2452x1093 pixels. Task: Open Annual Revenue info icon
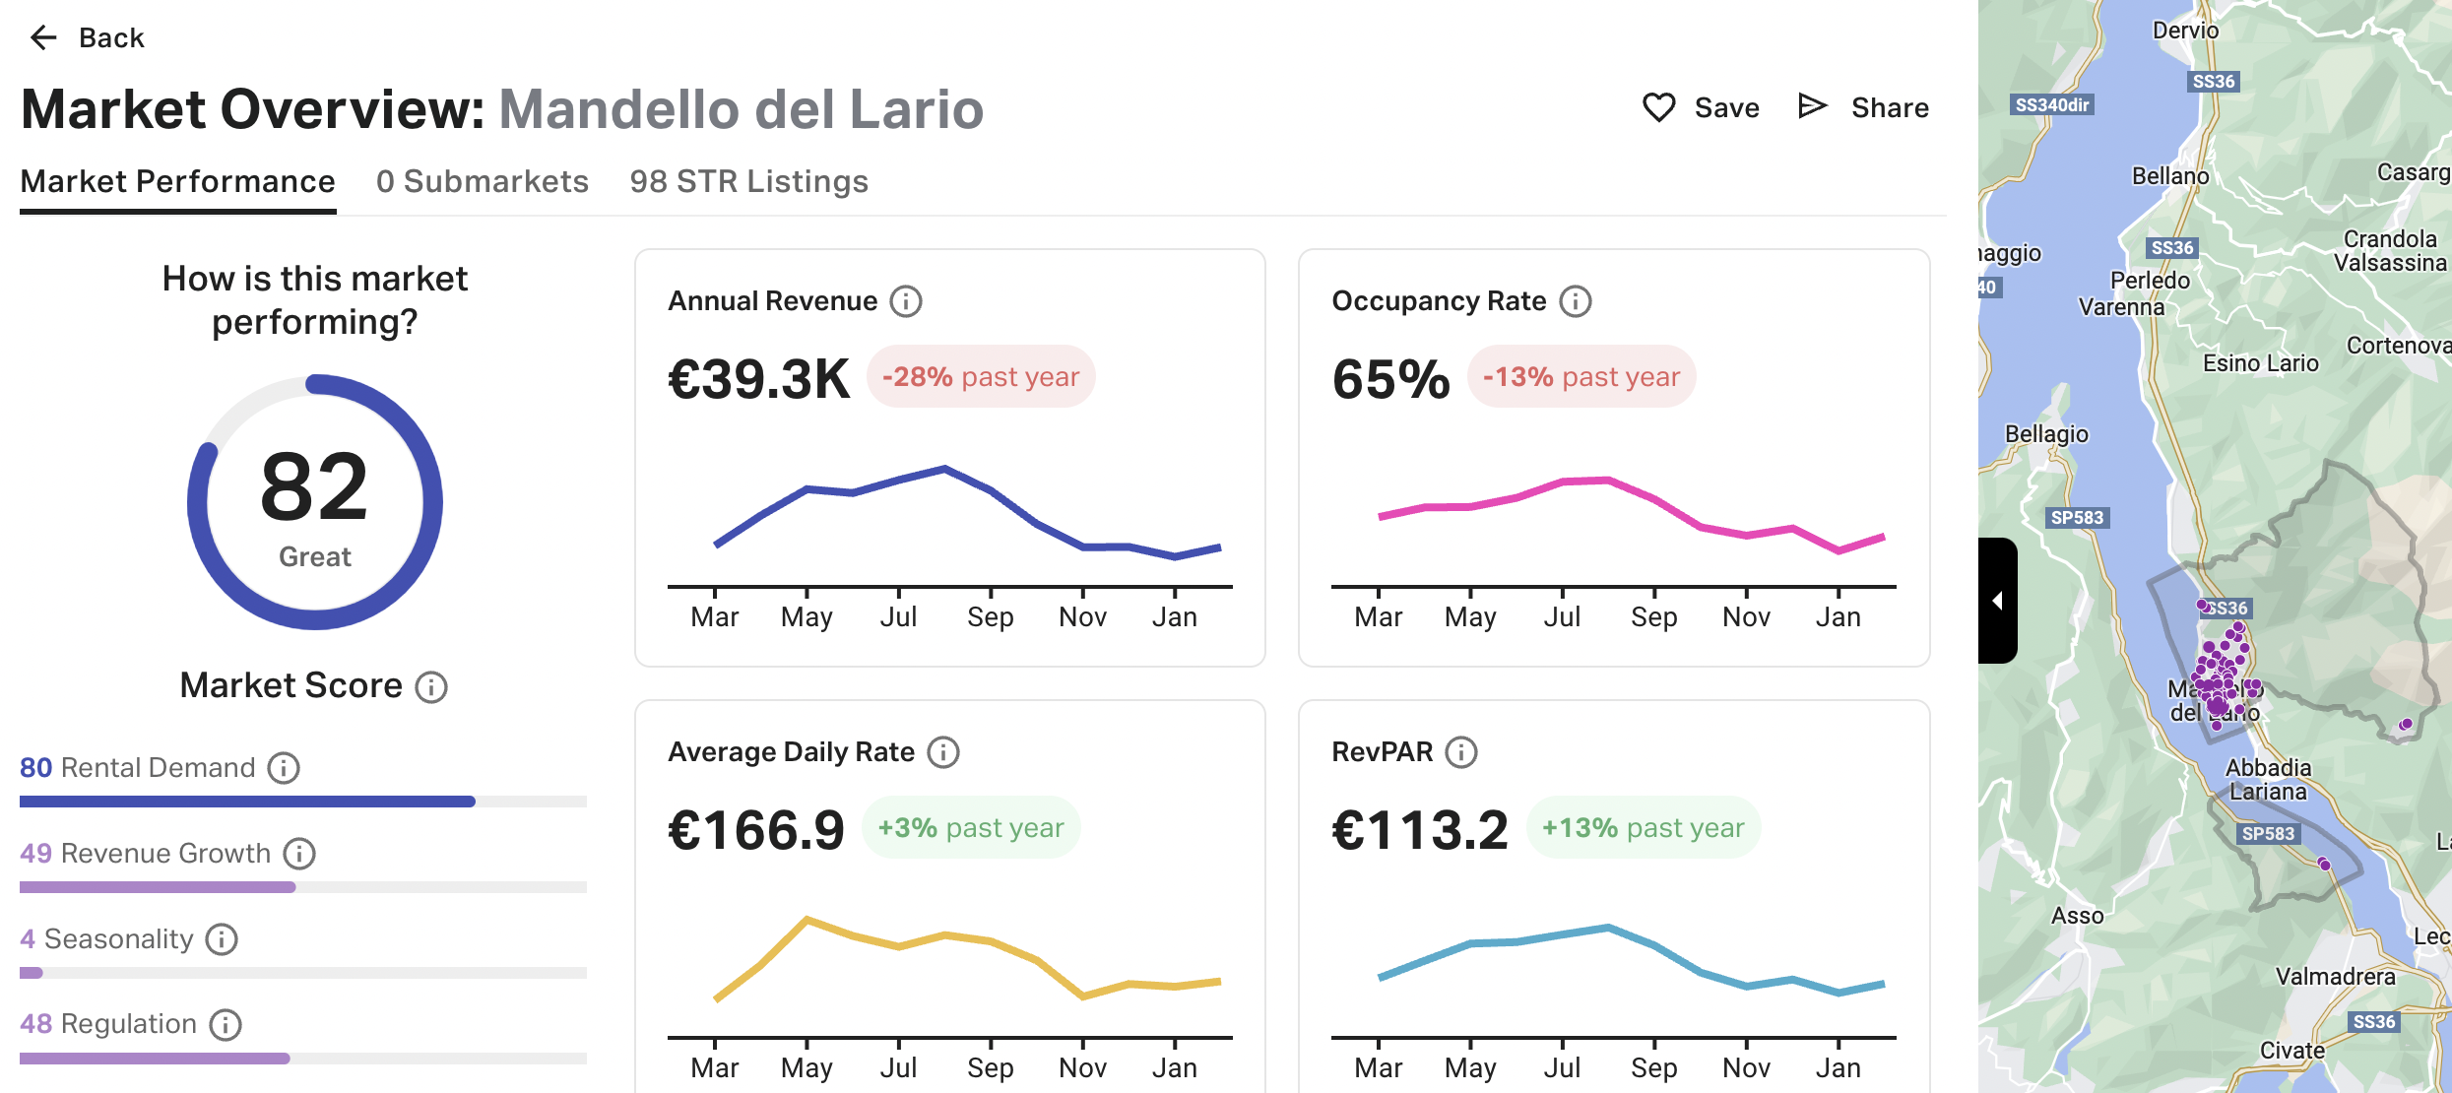tap(905, 301)
